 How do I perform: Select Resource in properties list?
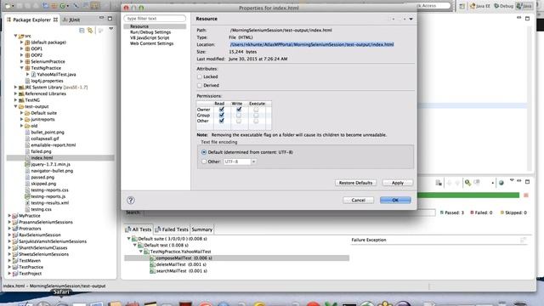click(x=139, y=26)
